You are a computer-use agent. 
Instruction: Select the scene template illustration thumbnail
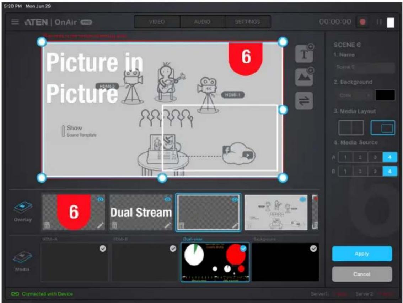coord(276,212)
